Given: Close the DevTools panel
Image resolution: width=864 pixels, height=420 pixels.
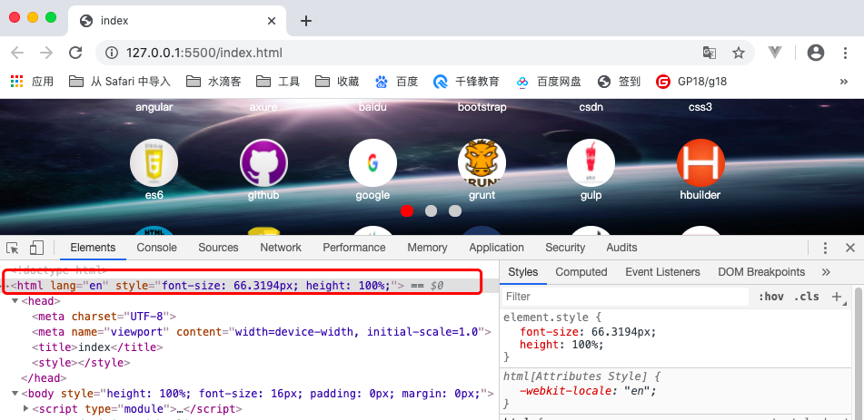Looking at the screenshot, I should [850, 248].
